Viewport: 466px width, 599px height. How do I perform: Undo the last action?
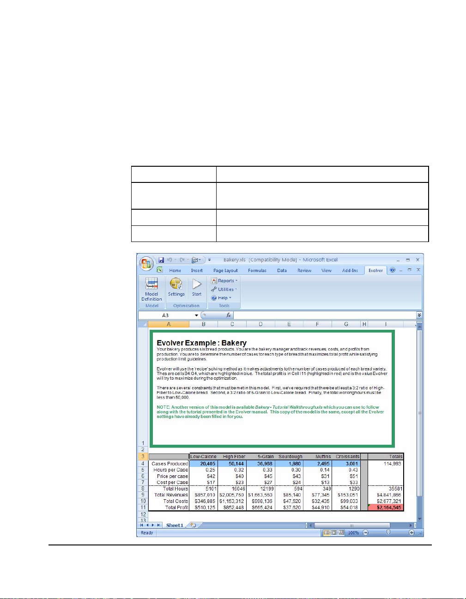point(169,260)
